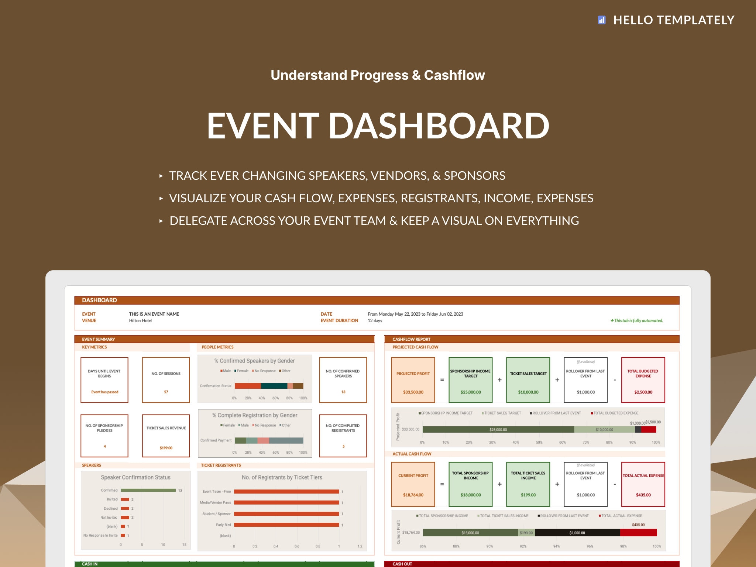Image resolution: width=756 pixels, height=567 pixels.
Task: Click the Confirmed bar in Speaker Confirmation chart
Action: click(x=149, y=490)
